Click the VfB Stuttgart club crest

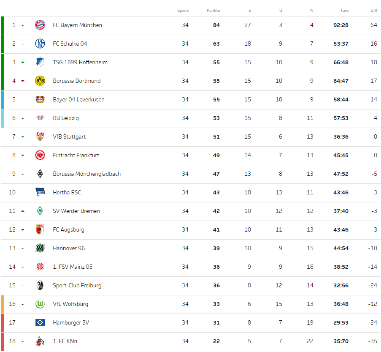tap(40, 136)
